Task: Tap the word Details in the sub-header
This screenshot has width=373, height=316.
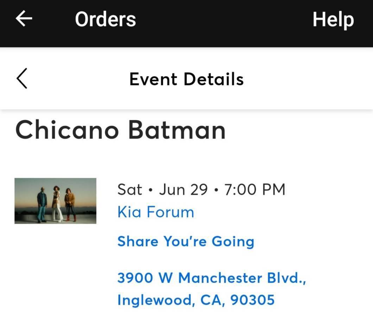Action: 214,79
